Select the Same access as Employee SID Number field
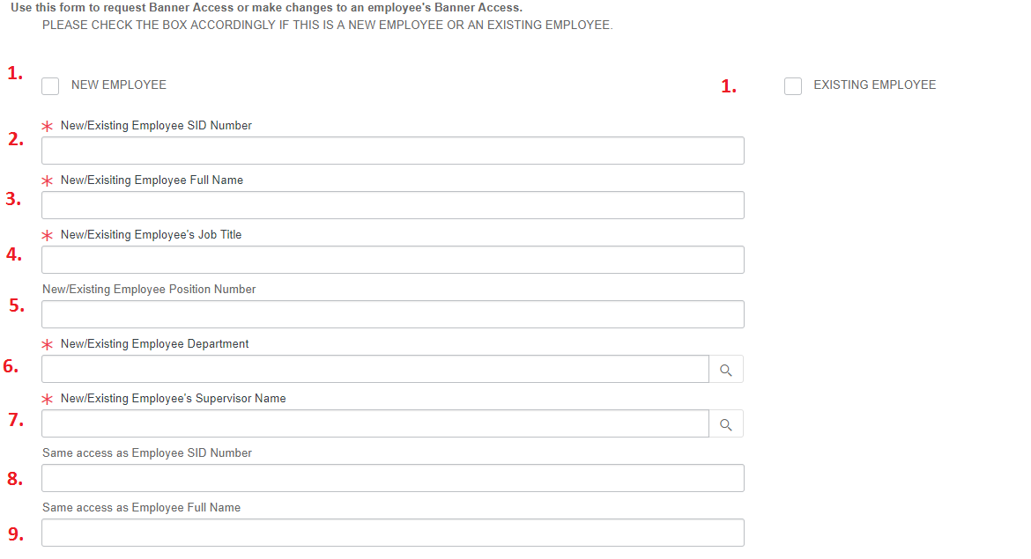This screenshot has height=559, width=1031. tap(392, 478)
